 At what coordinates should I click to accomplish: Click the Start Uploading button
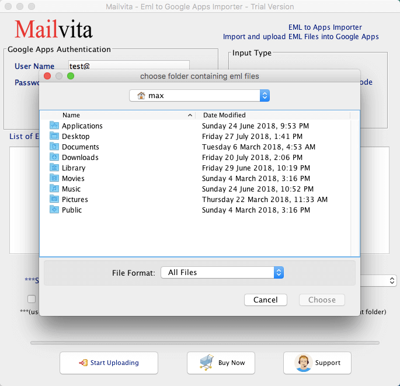pos(109,363)
